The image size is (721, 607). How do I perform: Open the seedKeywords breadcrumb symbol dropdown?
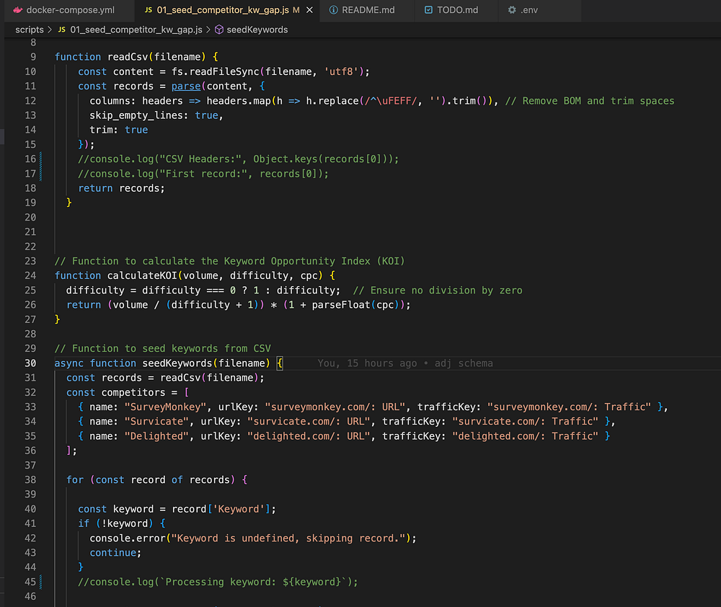pos(257,30)
